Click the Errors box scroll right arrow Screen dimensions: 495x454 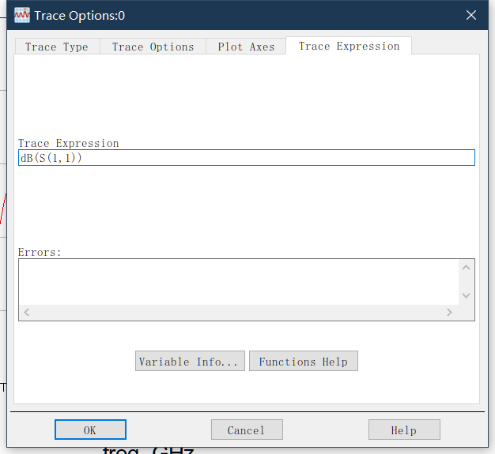(x=449, y=312)
